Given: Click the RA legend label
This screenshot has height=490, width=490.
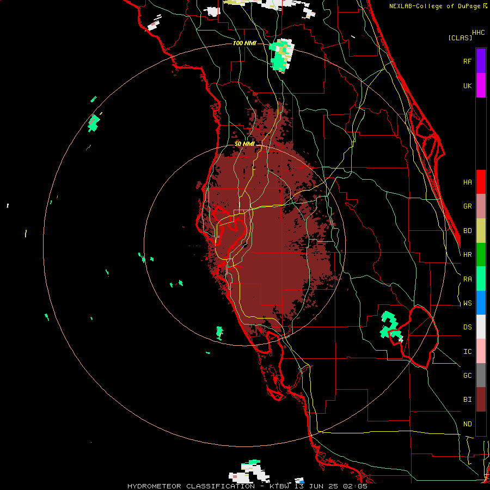Looking at the screenshot, I should click(467, 279).
